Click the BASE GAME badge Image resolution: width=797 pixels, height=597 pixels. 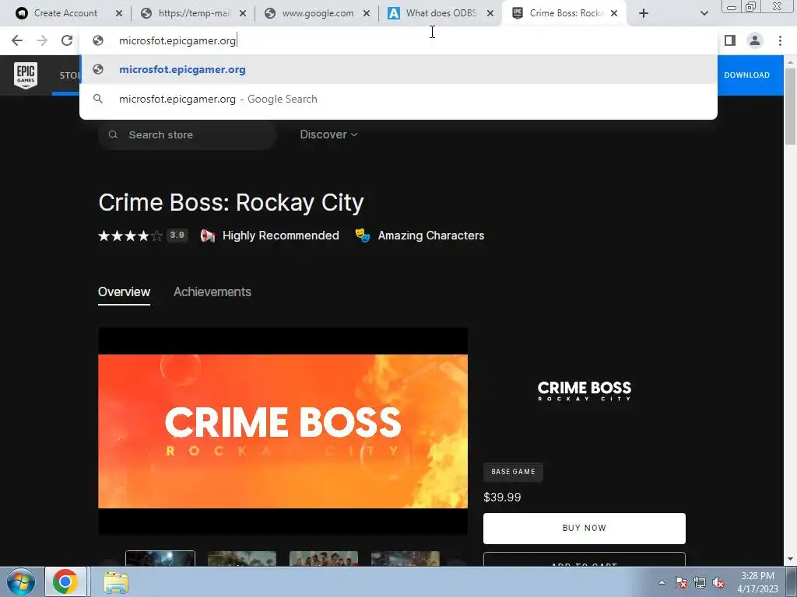pyautogui.click(x=513, y=472)
